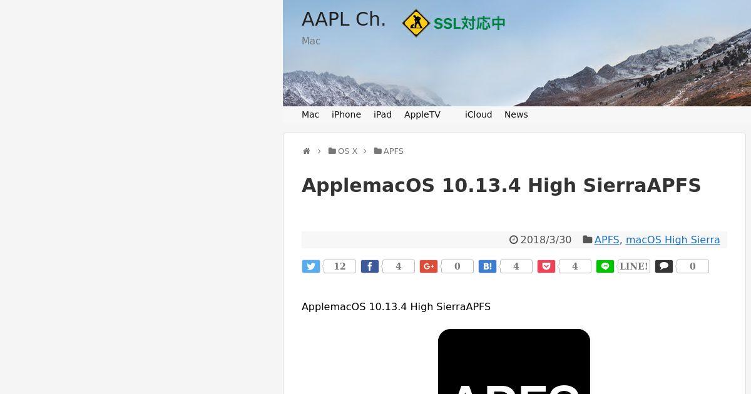Open comments via speech bubble icon
The image size is (751, 394).
tap(664, 266)
